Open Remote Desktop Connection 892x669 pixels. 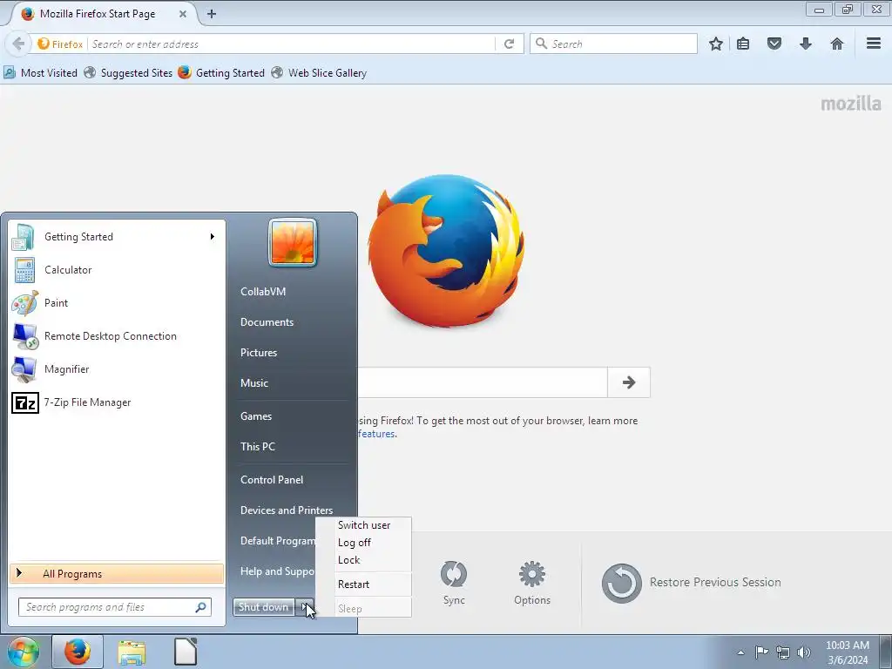pos(118,335)
